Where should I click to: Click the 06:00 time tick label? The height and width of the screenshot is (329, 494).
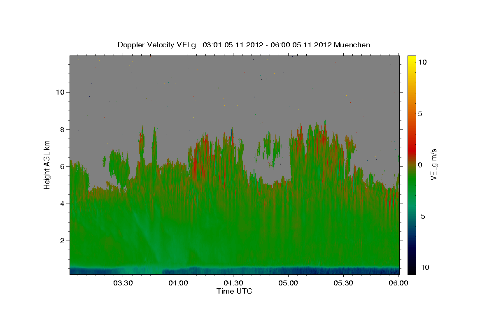(398, 283)
